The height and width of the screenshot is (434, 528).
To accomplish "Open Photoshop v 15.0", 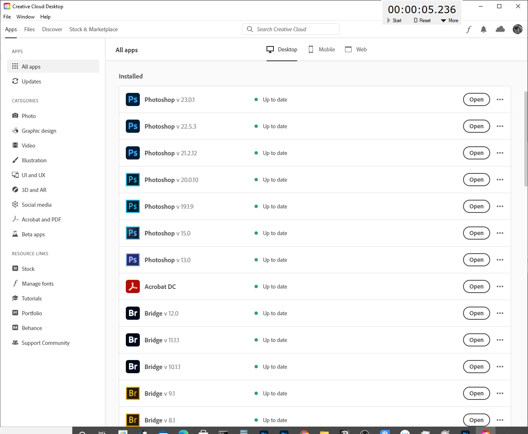I will coord(476,233).
